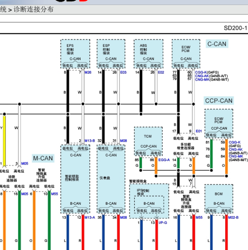This screenshot has height=250, width=248.
Task: Open the M13-B connector link
Action: 90,141
